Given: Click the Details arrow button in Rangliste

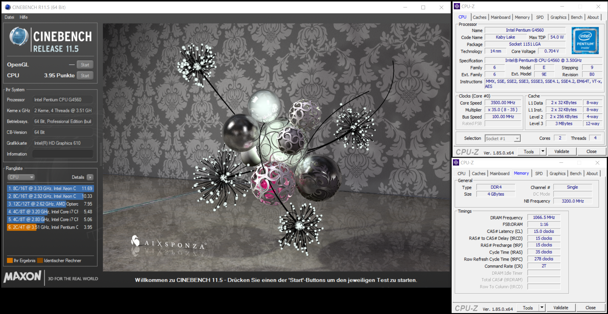Looking at the screenshot, I should click(90, 177).
